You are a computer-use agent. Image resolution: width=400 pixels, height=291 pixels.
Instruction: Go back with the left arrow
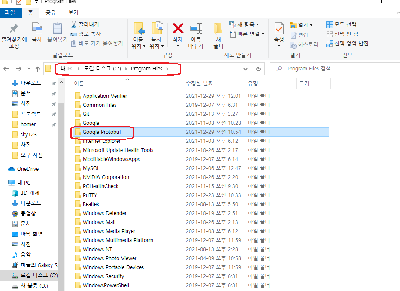click(x=6, y=69)
